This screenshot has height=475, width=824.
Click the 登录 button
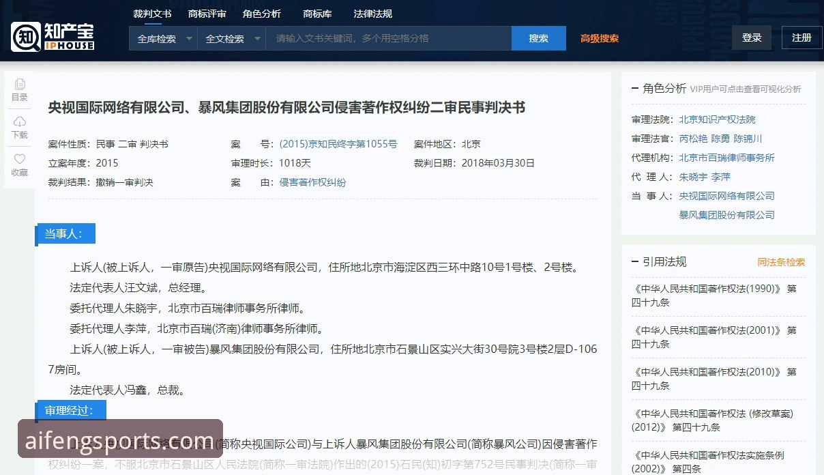(x=752, y=38)
